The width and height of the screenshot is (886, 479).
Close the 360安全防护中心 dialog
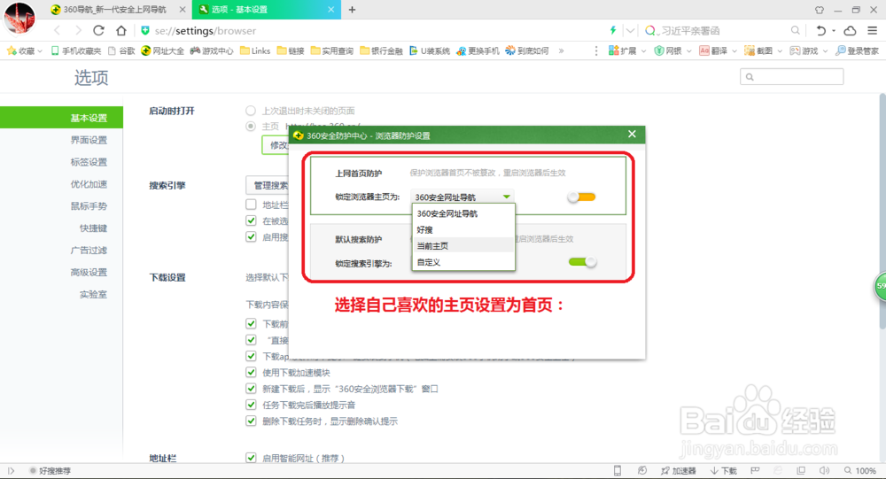point(632,134)
